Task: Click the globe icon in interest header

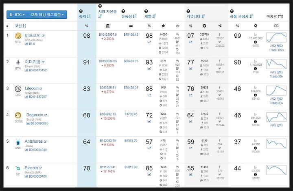Action: coord(256,26)
